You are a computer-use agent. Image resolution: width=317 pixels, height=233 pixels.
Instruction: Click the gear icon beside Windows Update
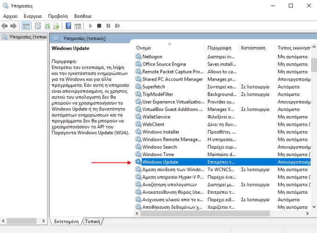(x=138, y=162)
